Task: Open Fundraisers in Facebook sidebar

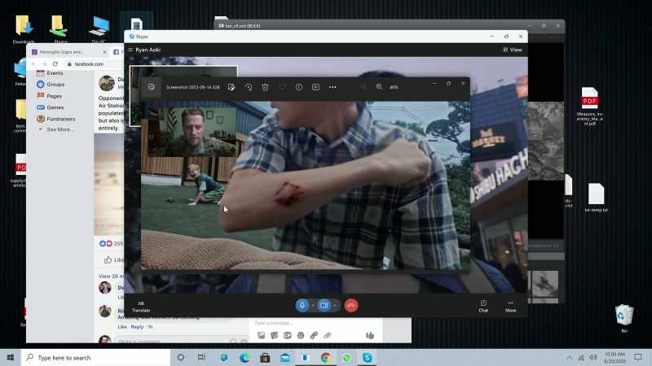Action: tap(56, 119)
